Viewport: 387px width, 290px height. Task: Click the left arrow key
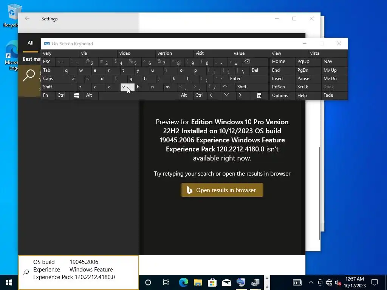coord(211,95)
